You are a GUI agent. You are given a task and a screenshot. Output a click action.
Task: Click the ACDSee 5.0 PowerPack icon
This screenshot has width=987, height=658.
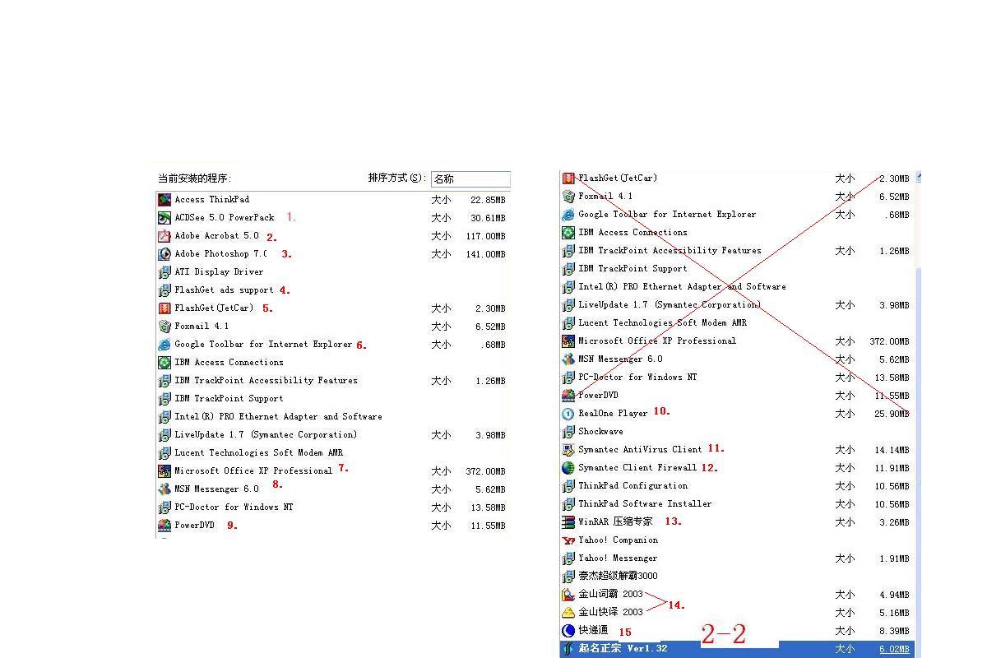point(164,217)
